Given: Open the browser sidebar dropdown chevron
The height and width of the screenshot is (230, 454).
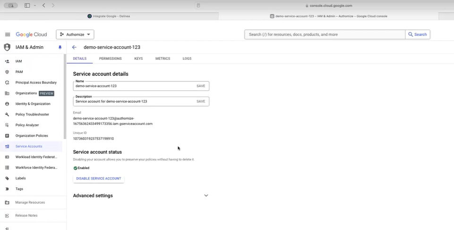Looking at the screenshot, I should click(x=35, y=5).
